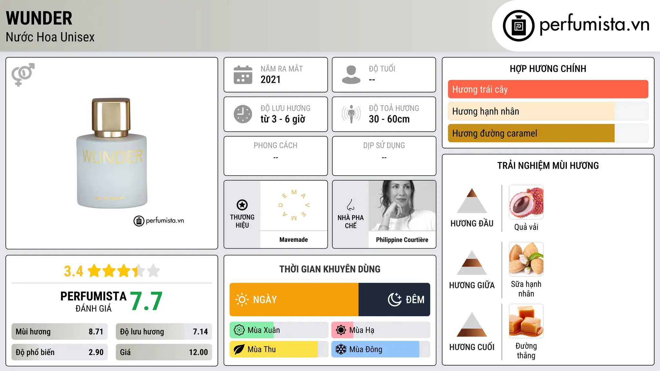Click the Wunder perfume bottle image
Screen dimensions: 660x371
click(112, 153)
